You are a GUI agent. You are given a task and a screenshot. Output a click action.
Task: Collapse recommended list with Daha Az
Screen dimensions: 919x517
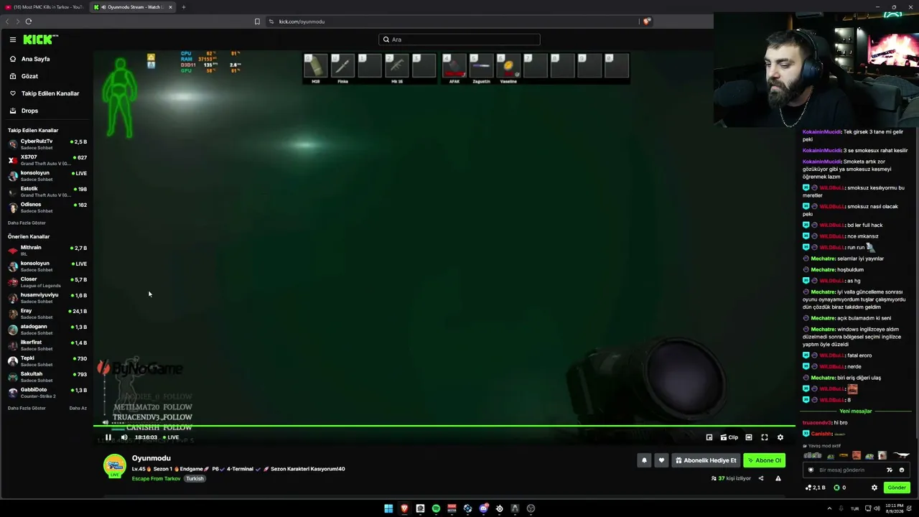point(78,408)
